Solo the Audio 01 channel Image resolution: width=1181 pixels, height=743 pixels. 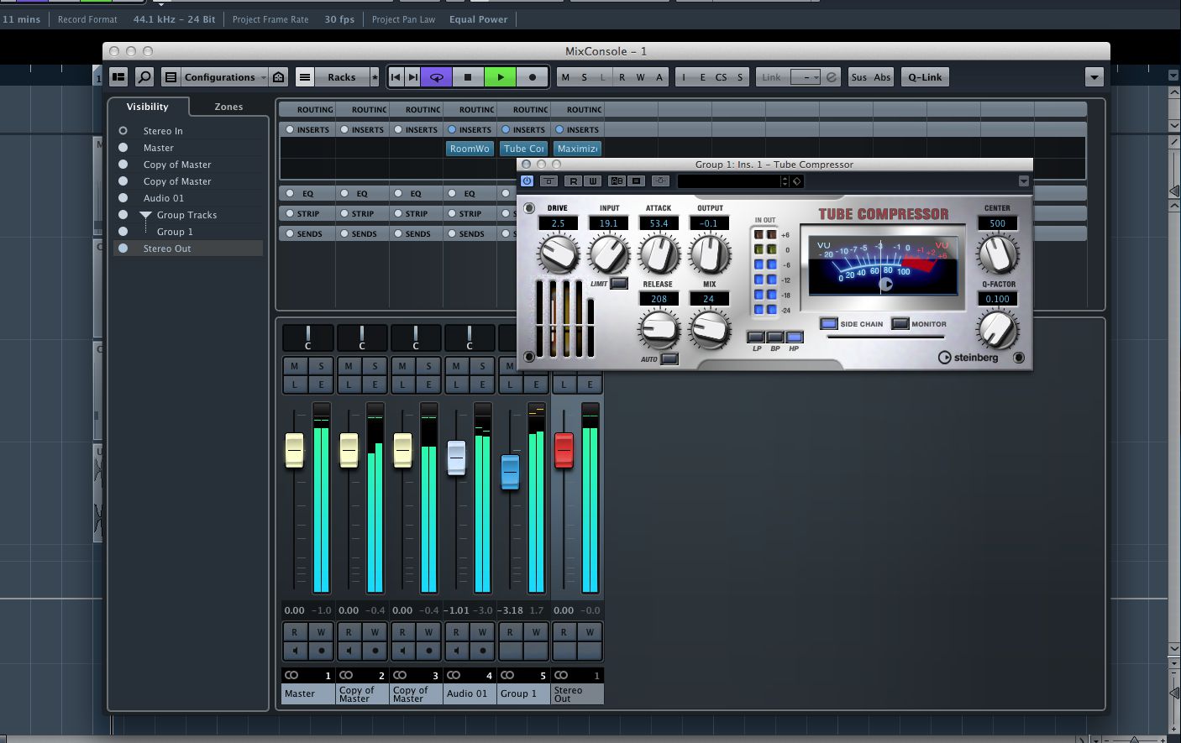coord(483,366)
